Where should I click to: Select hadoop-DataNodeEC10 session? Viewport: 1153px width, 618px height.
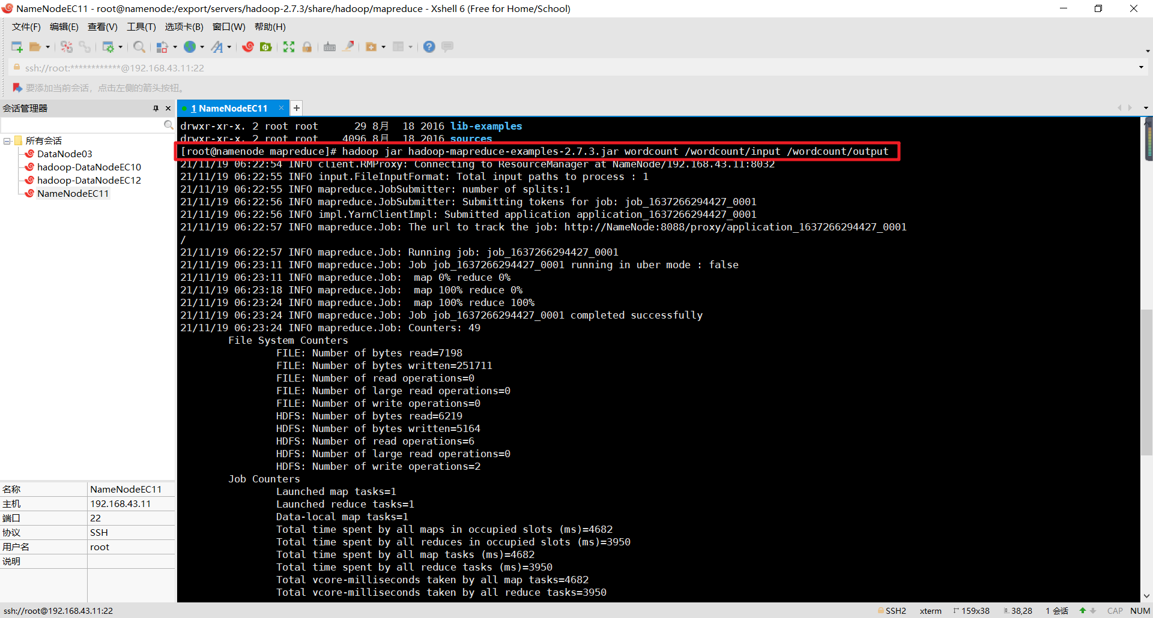(x=89, y=167)
